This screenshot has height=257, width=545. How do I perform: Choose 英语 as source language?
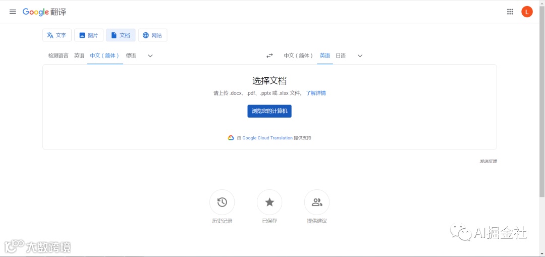click(x=79, y=56)
